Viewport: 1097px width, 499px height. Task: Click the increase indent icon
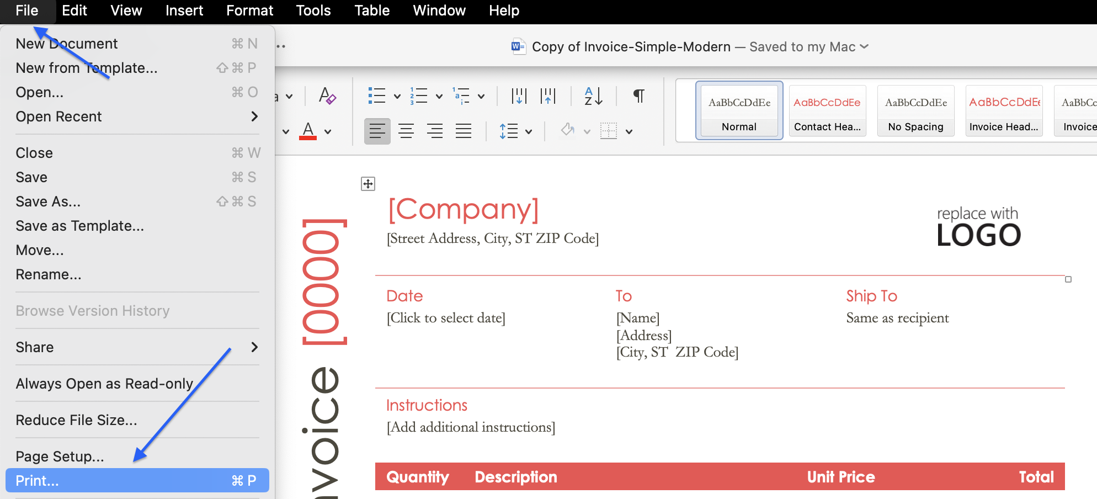pyautogui.click(x=548, y=96)
